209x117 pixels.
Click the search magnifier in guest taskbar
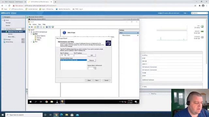[x=36, y=102]
